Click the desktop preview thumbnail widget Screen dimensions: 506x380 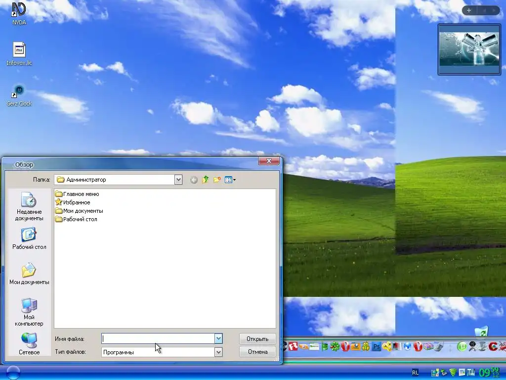coord(469,49)
